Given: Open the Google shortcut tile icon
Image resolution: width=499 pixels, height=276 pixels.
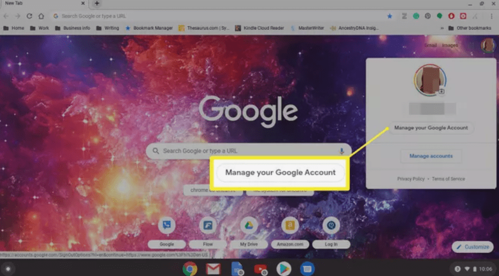Looking at the screenshot, I should [x=167, y=225].
